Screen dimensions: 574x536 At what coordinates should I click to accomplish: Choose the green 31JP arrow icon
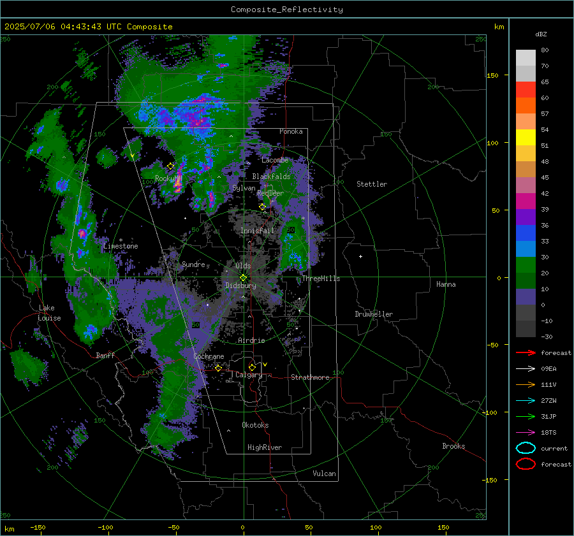[526, 416]
